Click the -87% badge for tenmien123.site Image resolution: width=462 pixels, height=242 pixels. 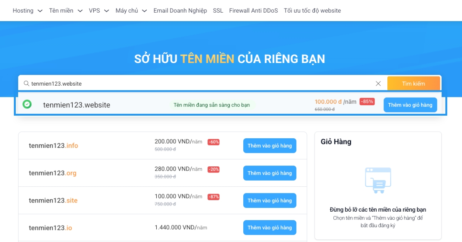click(214, 197)
